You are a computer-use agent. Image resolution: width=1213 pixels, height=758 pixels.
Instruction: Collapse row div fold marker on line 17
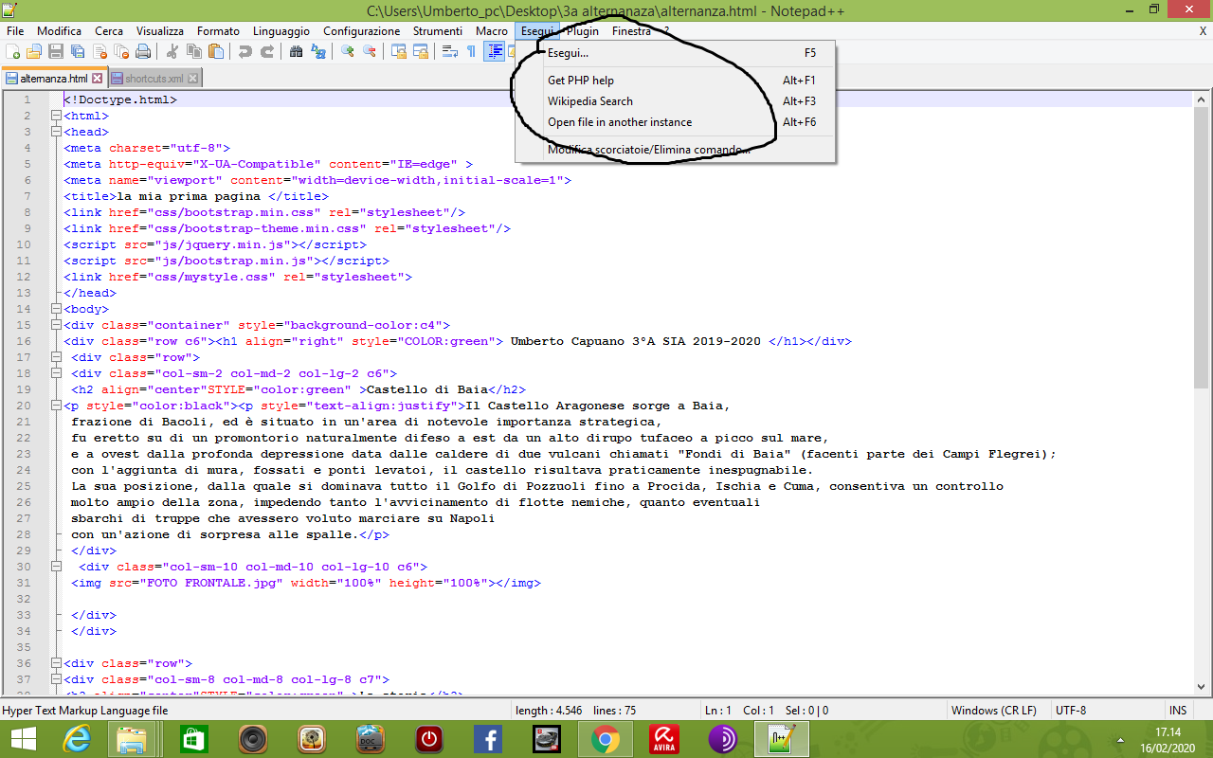(x=56, y=357)
